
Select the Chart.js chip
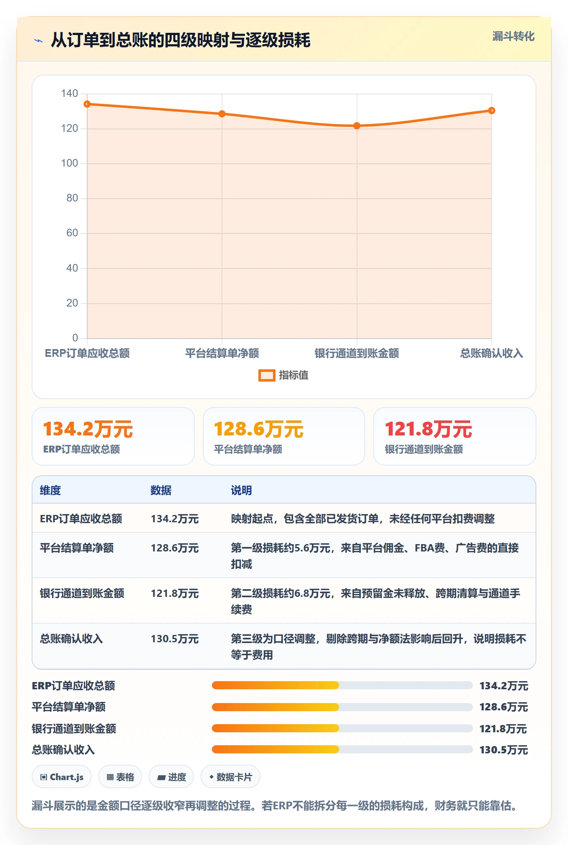tap(62, 777)
